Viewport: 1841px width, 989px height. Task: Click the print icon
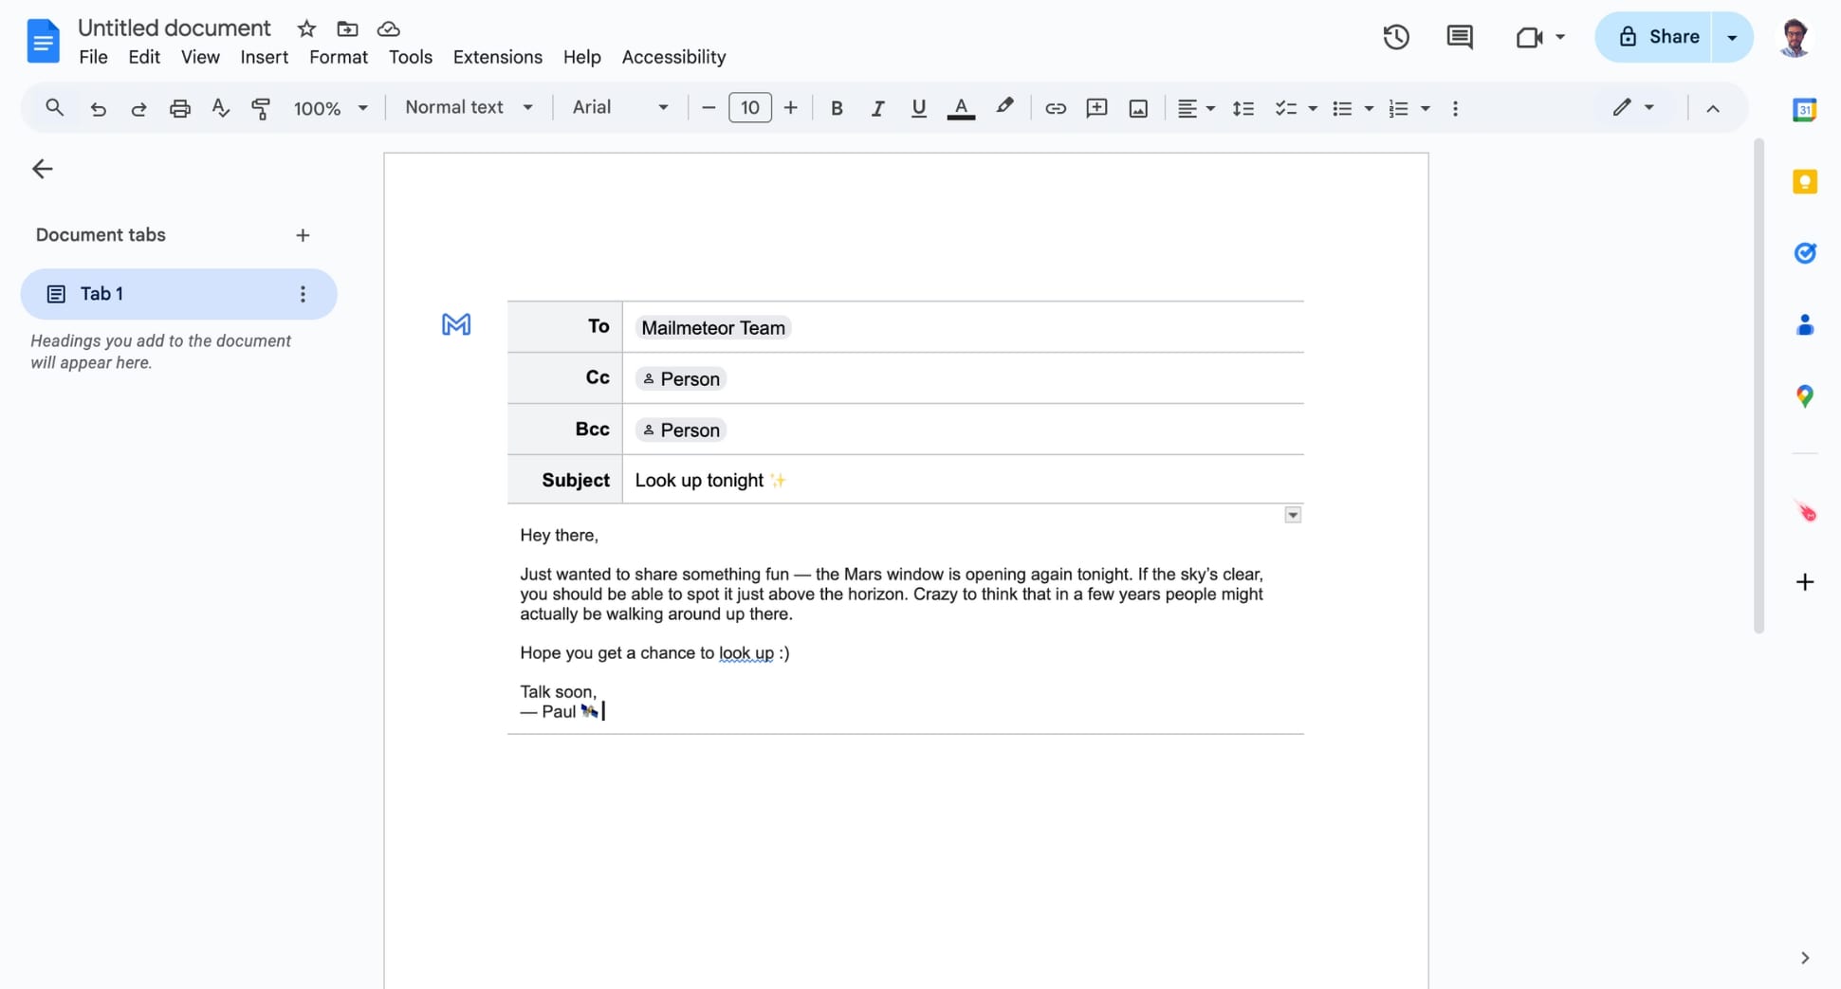[179, 108]
